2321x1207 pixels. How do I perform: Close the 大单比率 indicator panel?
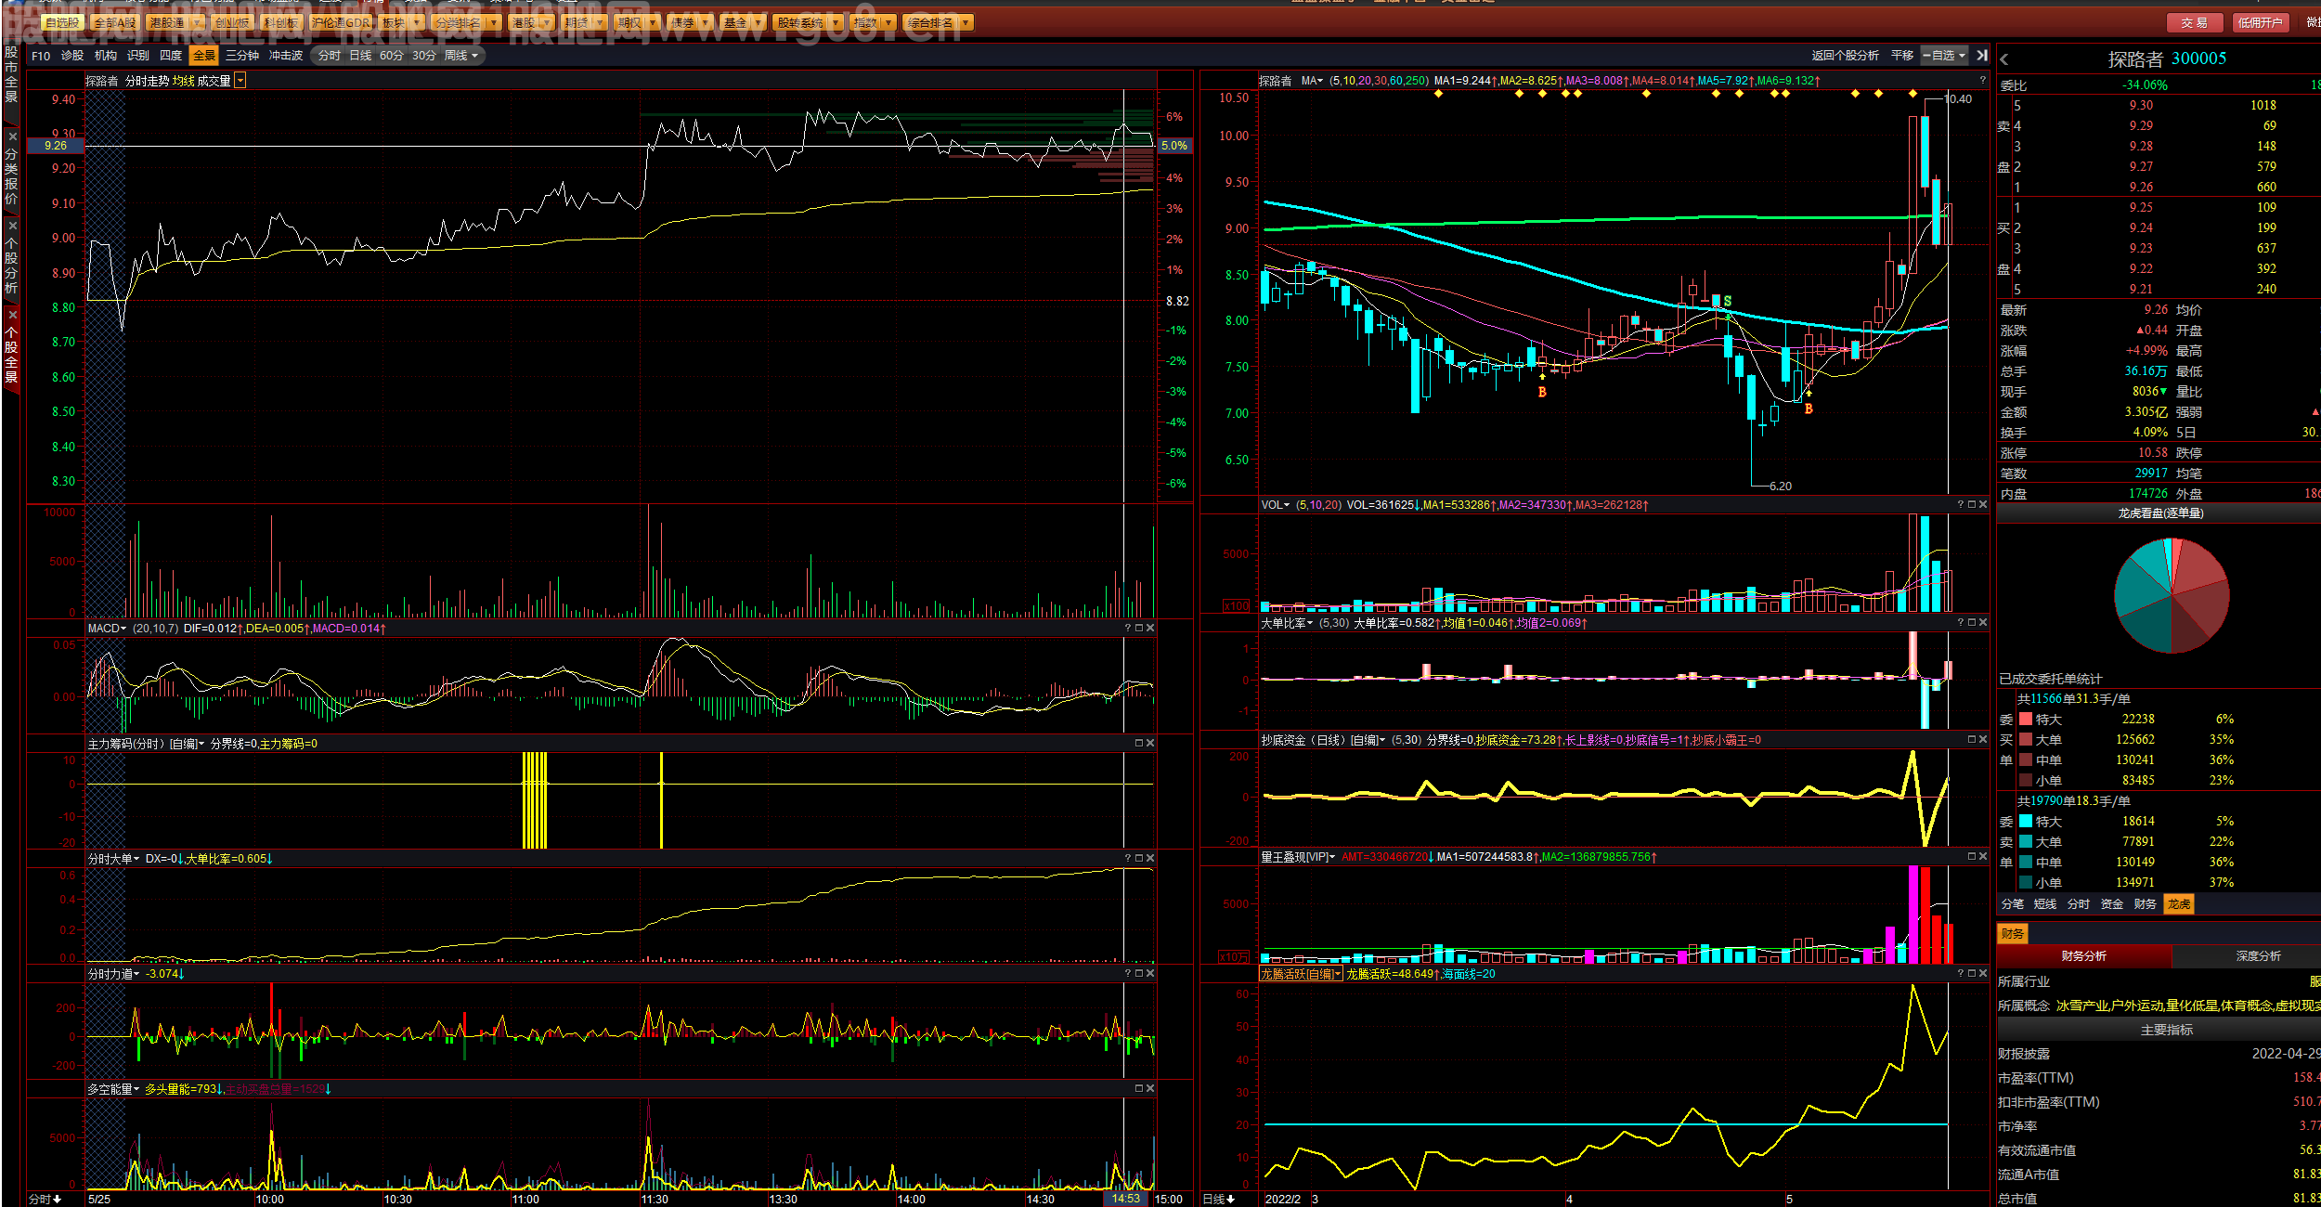tap(1983, 623)
